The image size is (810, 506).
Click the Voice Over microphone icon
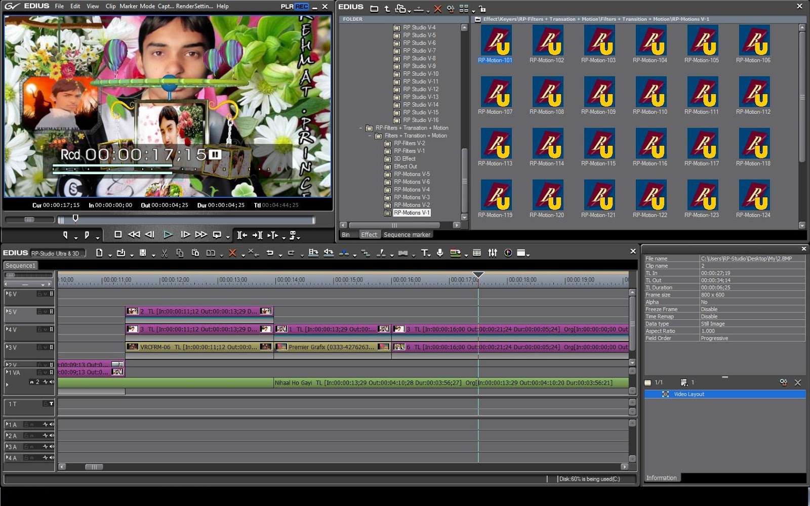click(440, 253)
